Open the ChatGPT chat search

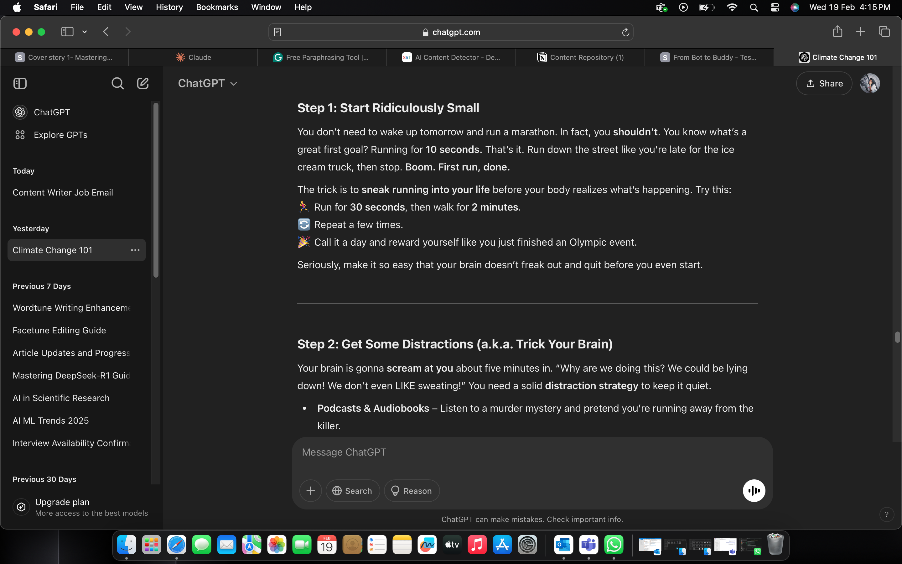pyautogui.click(x=117, y=83)
